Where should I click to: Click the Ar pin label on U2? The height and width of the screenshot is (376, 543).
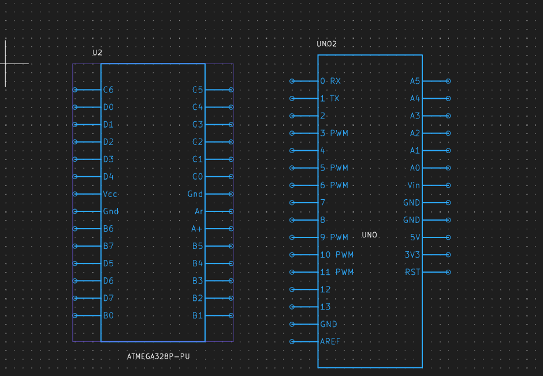(x=199, y=211)
